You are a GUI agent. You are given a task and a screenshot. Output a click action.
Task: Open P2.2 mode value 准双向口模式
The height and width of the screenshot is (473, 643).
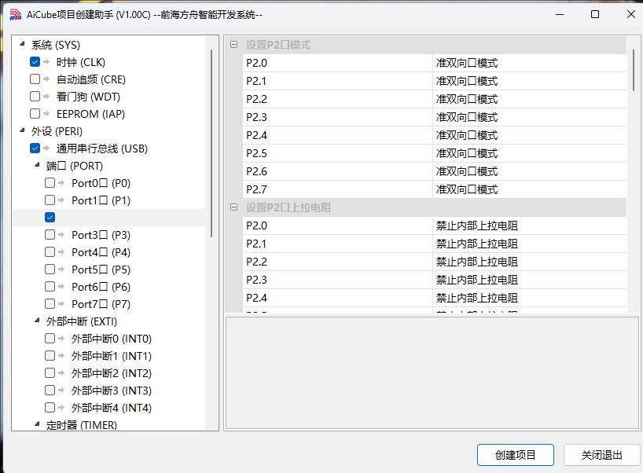click(529, 99)
